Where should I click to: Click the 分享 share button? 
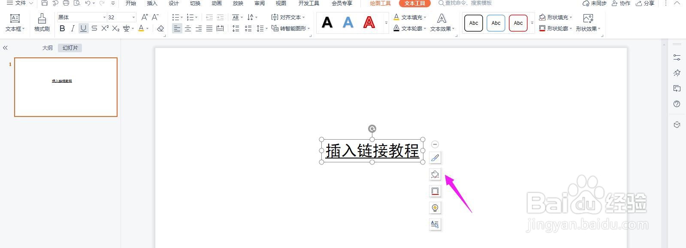click(x=645, y=3)
